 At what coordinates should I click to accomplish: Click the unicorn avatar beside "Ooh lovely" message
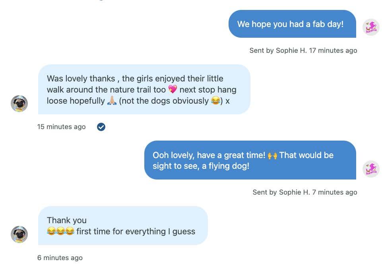(371, 169)
